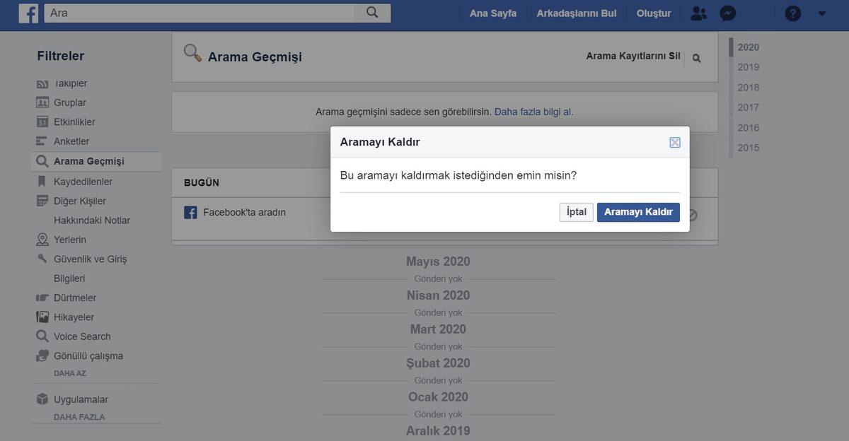This screenshot has height=441, width=849.
Task: Open the Help menu question mark icon
Action: (792, 13)
